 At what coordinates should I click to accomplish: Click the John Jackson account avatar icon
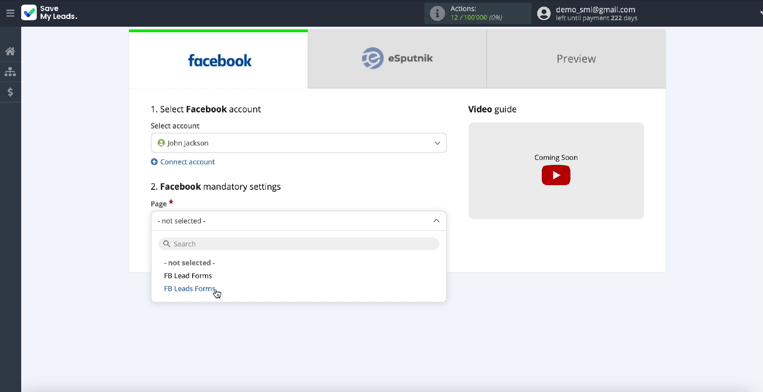point(161,143)
